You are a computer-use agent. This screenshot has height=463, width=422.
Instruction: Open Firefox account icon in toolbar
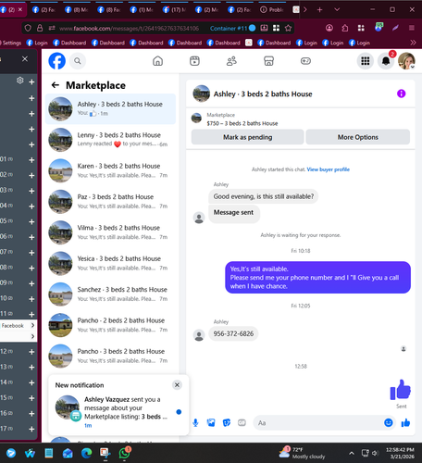click(x=329, y=29)
